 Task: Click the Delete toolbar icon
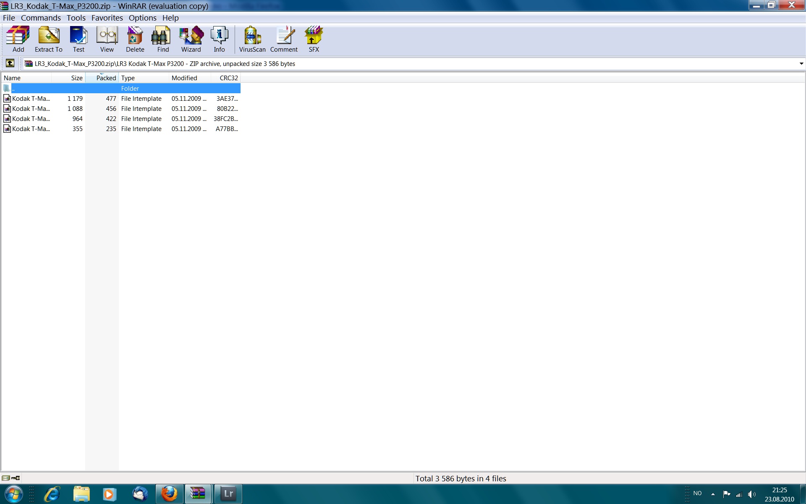coord(135,39)
